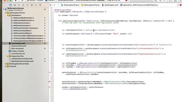The image size is (182, 102).
Task: Go forward in editor history
Action: [x=58, y=5]
